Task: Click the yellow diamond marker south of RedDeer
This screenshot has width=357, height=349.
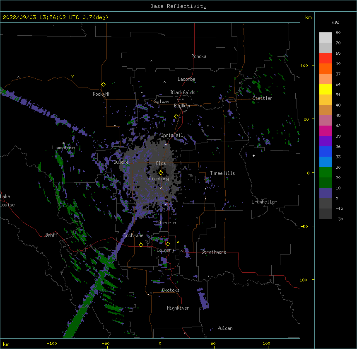Action: (x=176, y=116)
